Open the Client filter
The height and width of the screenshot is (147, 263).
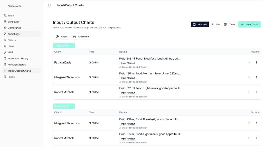[62, 37]
